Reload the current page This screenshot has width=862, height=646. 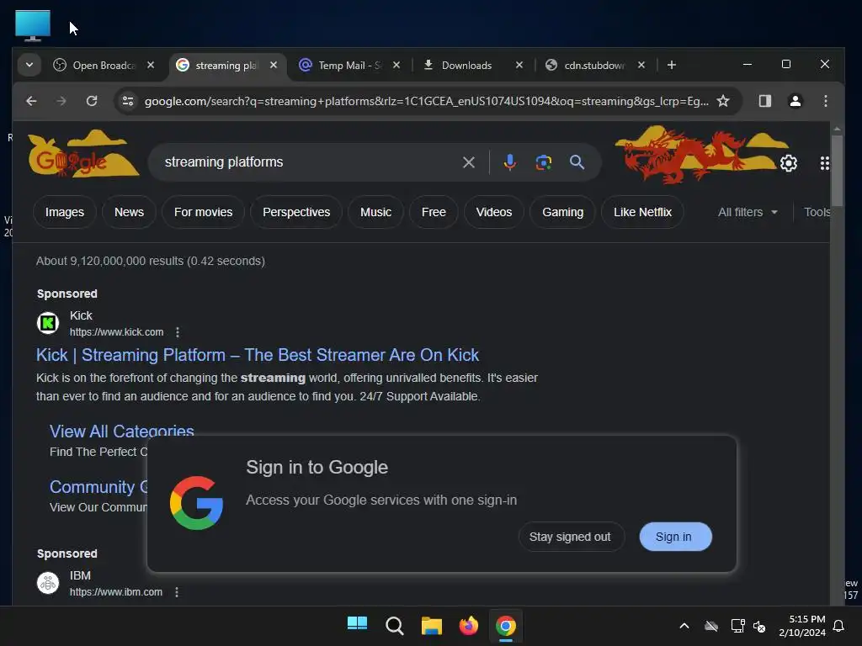(92, 101)
